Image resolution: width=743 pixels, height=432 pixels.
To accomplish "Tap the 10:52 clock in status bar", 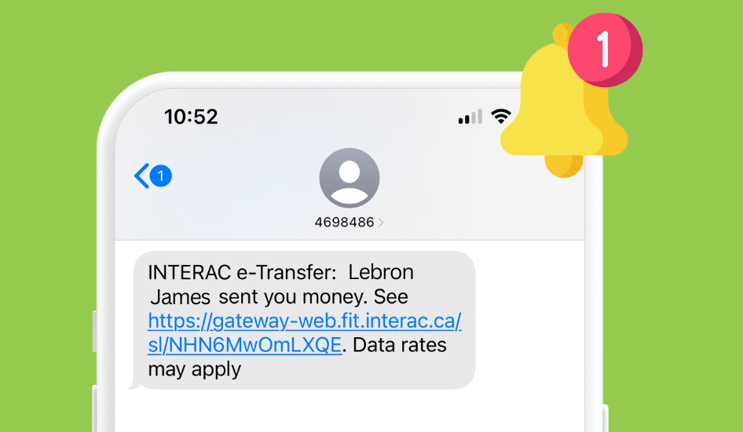I will (x=191, y=116).
